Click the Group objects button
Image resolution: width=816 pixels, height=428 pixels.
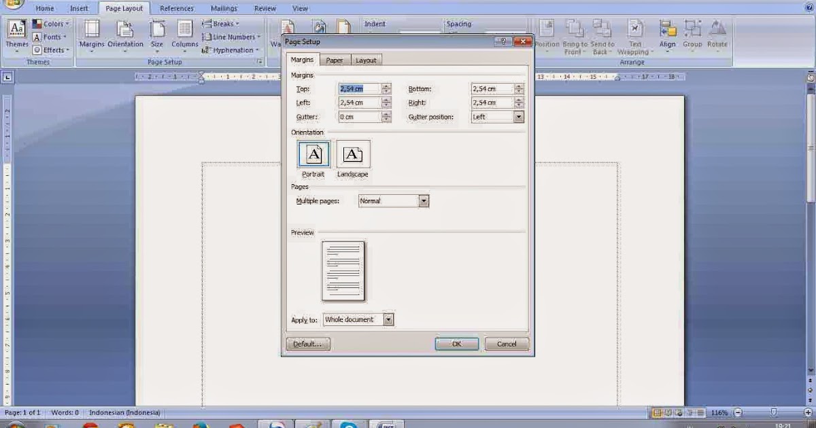tap(692, 35)
